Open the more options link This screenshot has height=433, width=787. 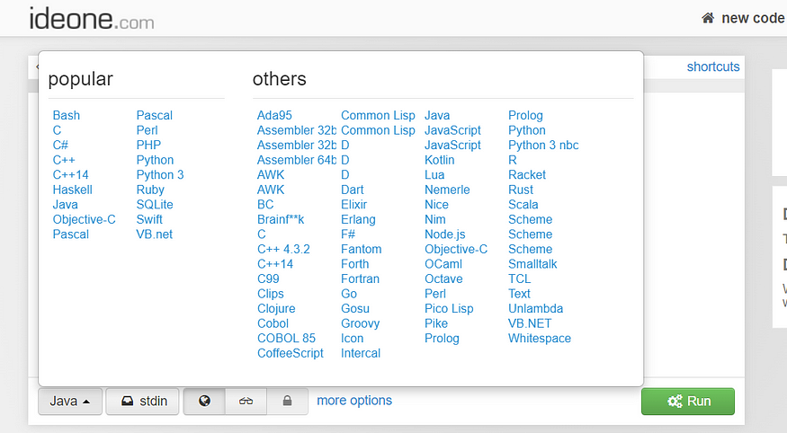pos(354,401)
